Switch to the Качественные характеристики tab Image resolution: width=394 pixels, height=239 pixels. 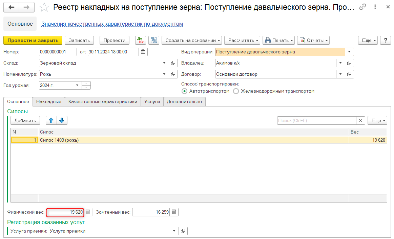103,101
